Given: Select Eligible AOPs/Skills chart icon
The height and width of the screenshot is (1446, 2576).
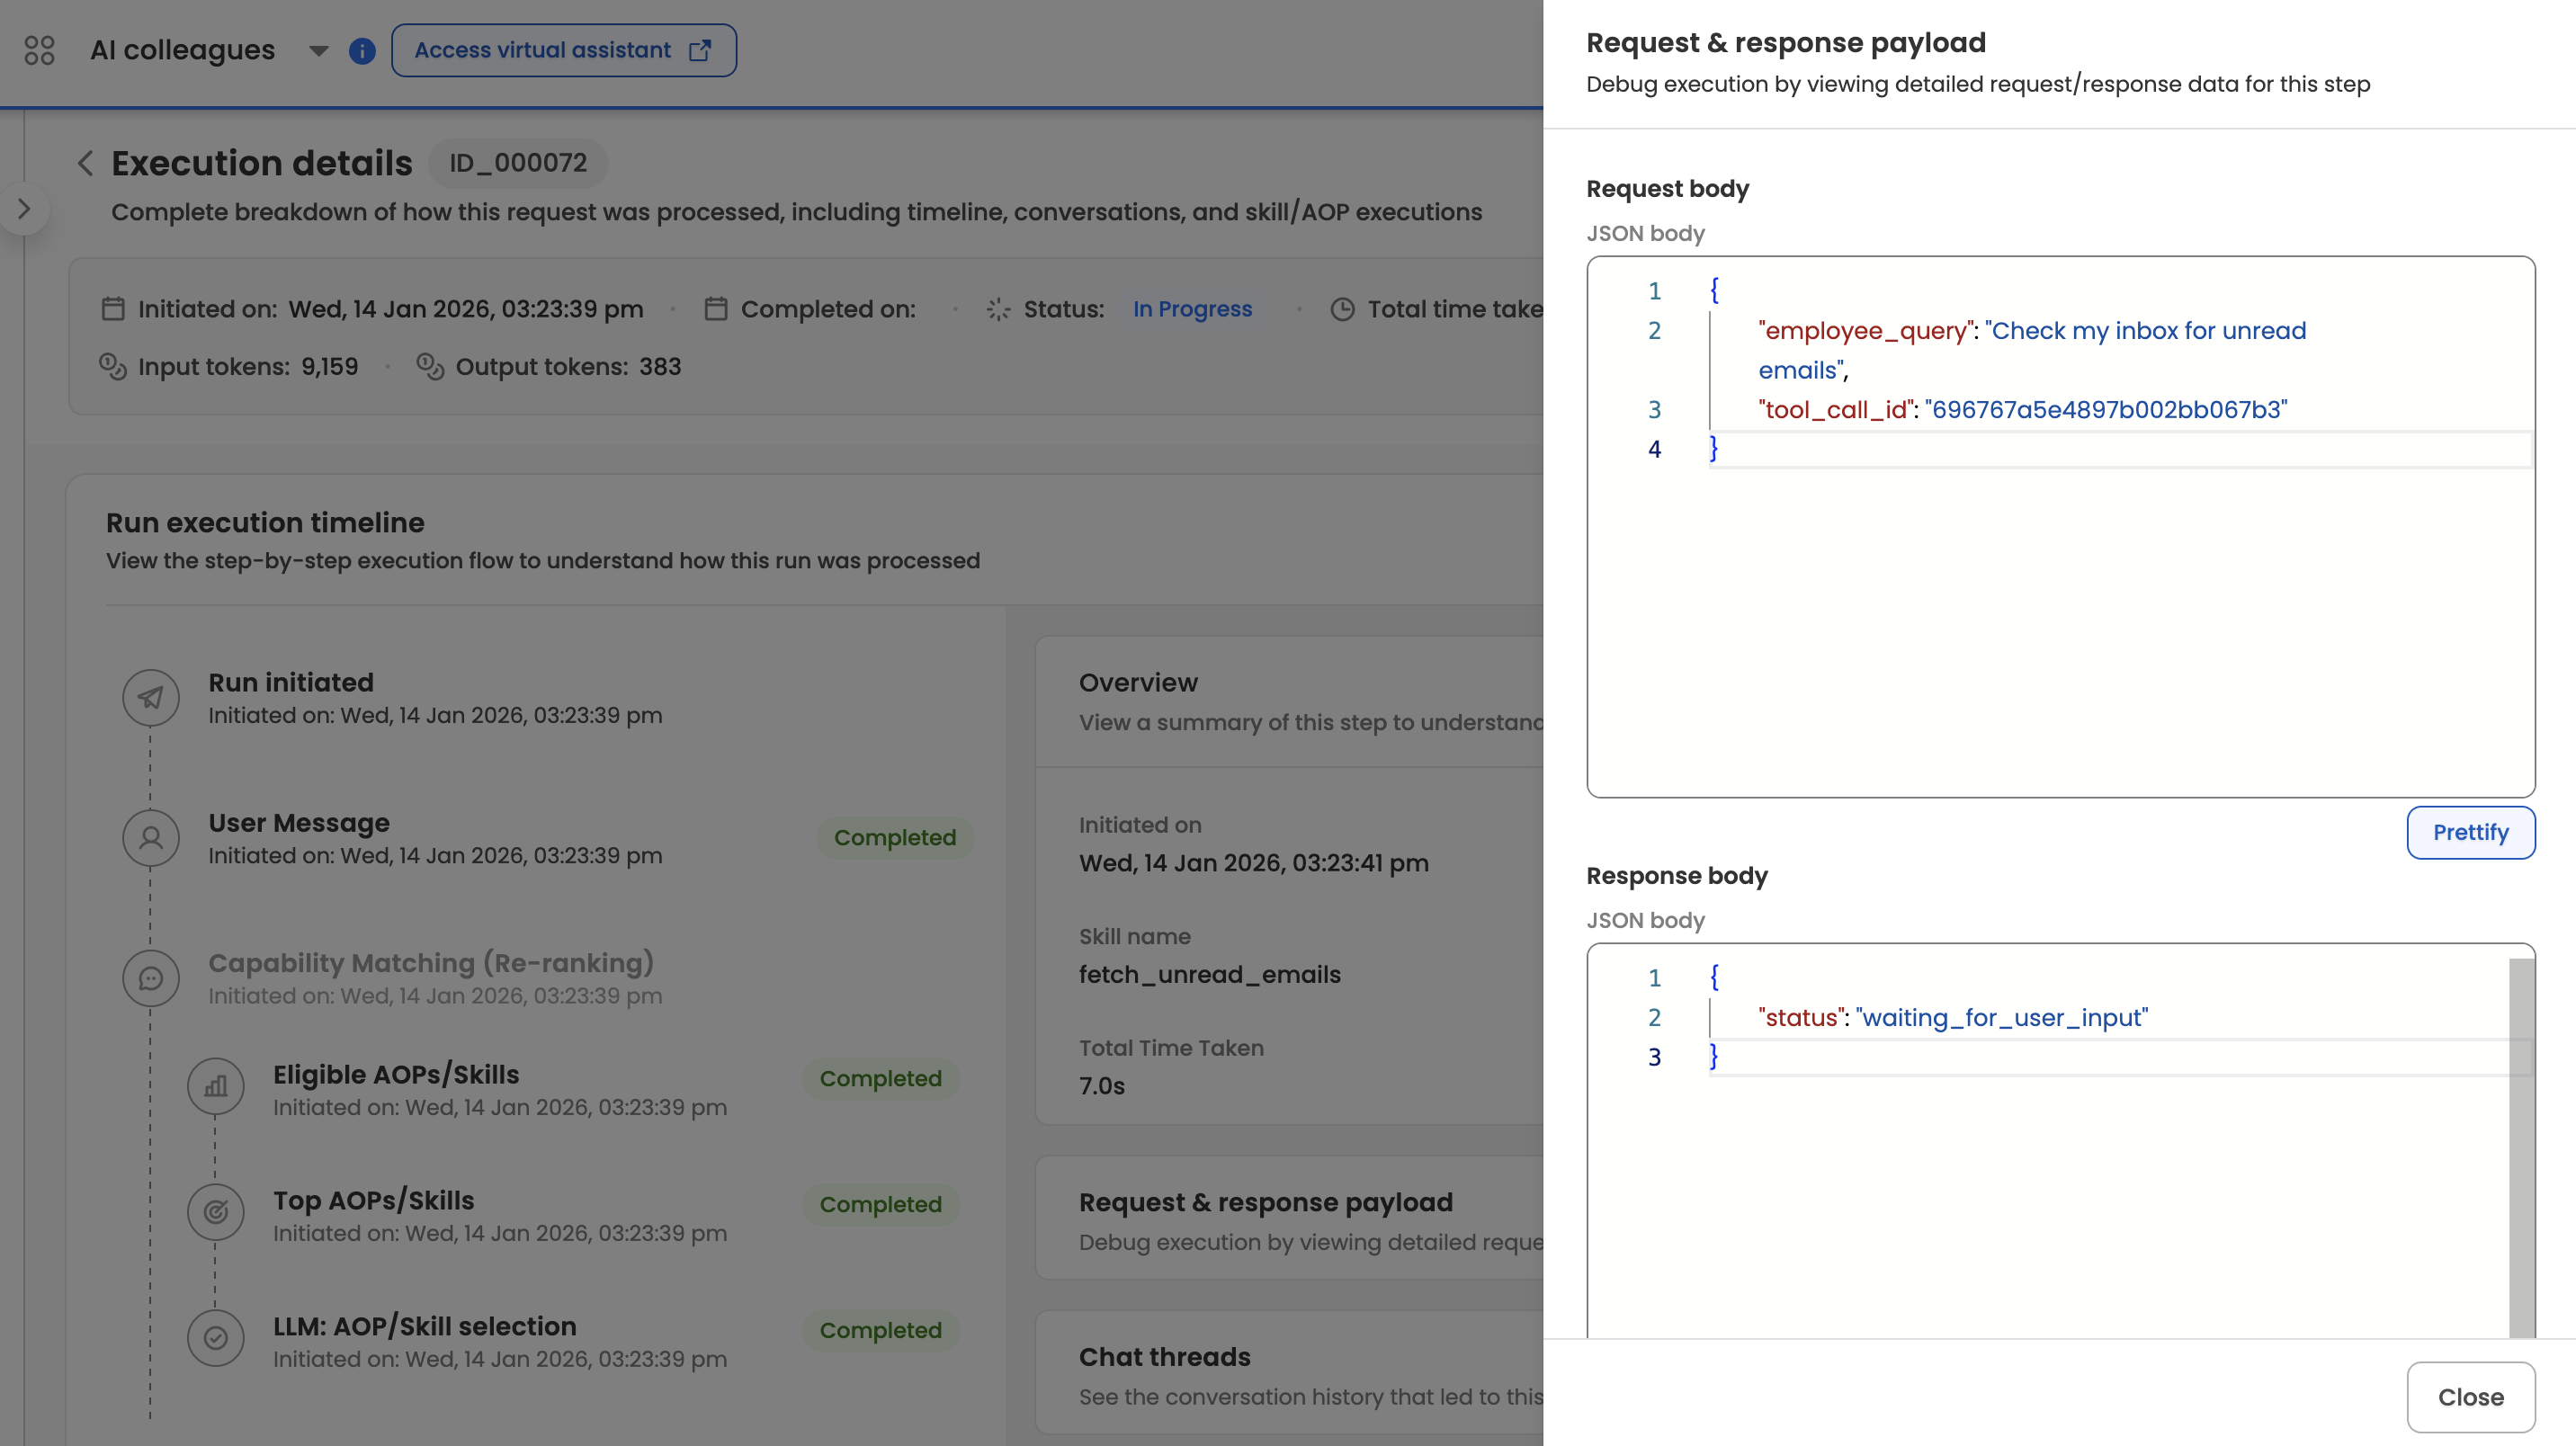Looking at the screenshot, I should tap(216, 1087).
